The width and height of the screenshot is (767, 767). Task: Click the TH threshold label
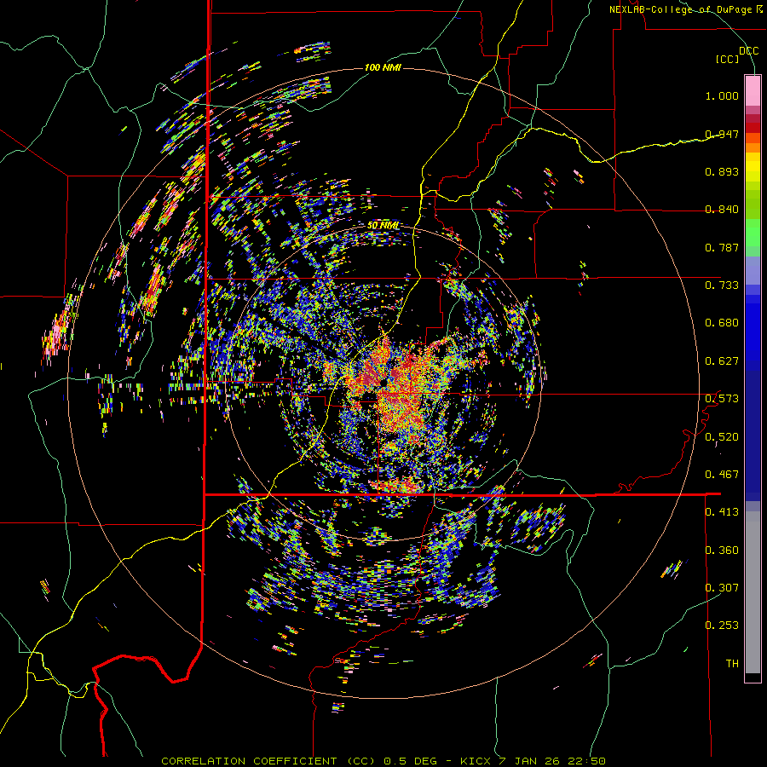pyautogui.click(x=732, y=664)
